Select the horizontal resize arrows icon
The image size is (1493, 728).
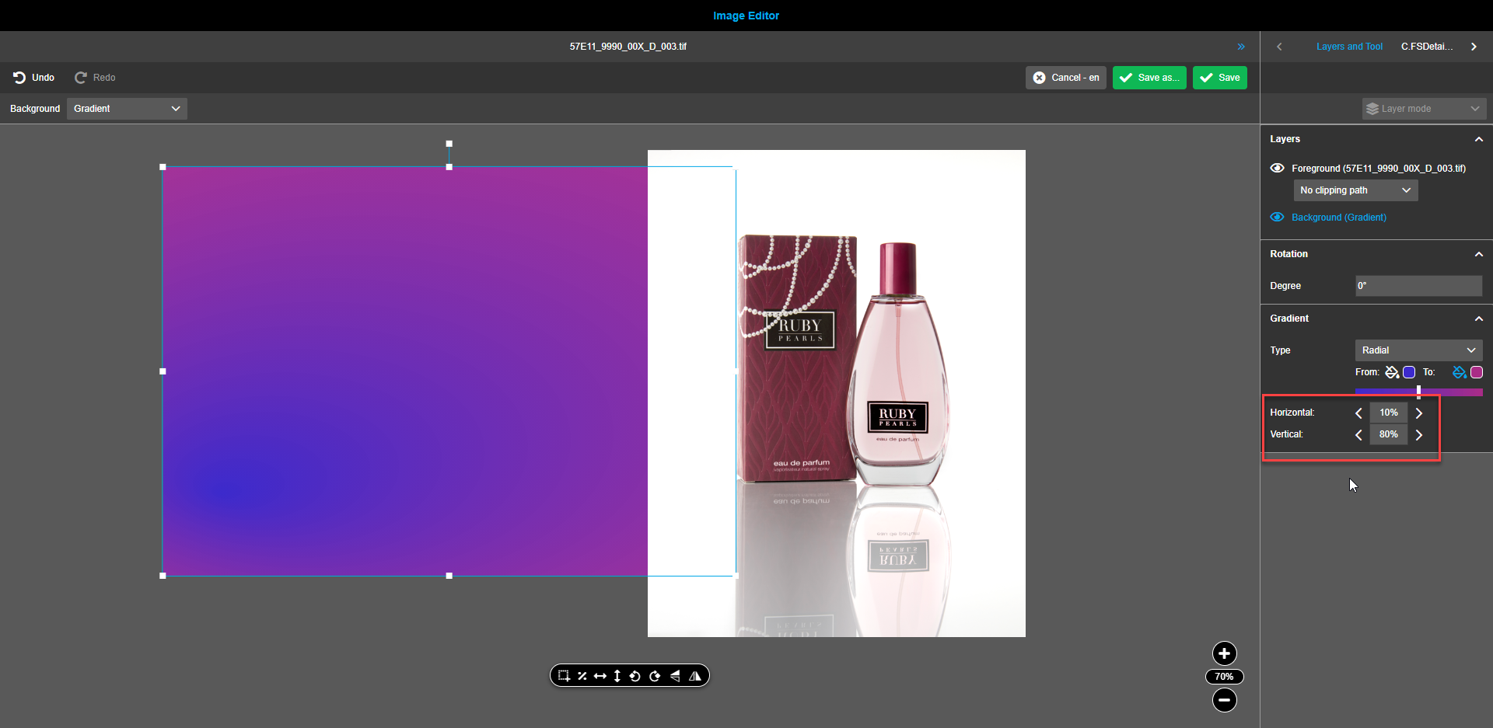pyautogui.click(x=600, y=675)
